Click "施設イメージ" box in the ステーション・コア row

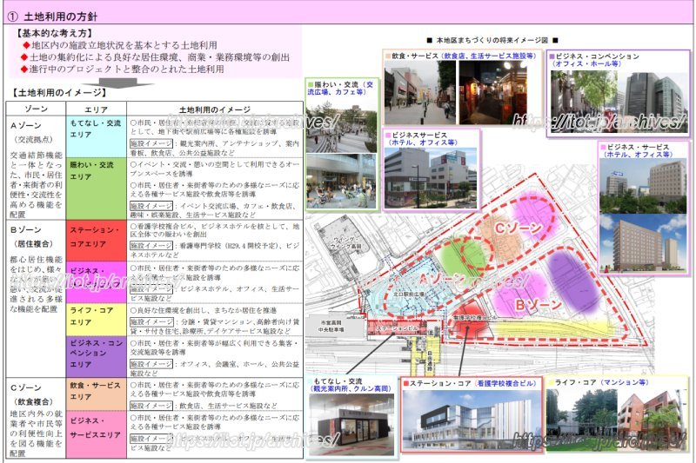click(x=151, y=246)
